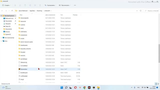The image size is (160, 90).
Task: Go back with the left arrow
Action: (2, 11)
